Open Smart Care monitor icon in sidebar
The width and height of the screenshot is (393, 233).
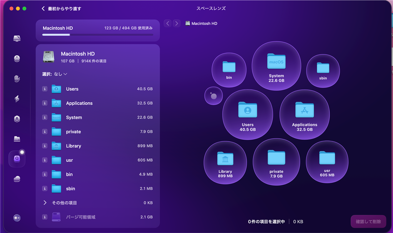[17, 39]
